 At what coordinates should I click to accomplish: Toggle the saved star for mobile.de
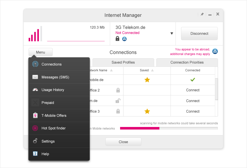[x=147, y=80]
